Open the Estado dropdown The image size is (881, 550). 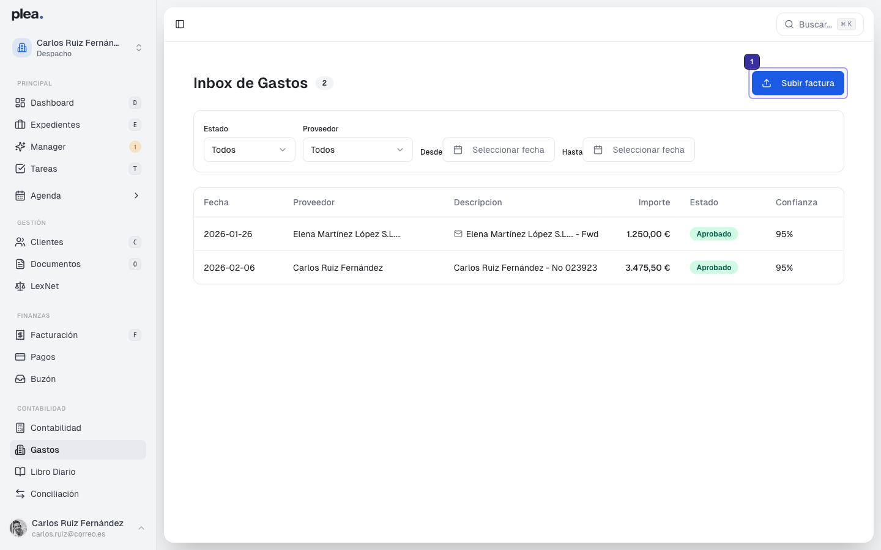tap(250, 150)
